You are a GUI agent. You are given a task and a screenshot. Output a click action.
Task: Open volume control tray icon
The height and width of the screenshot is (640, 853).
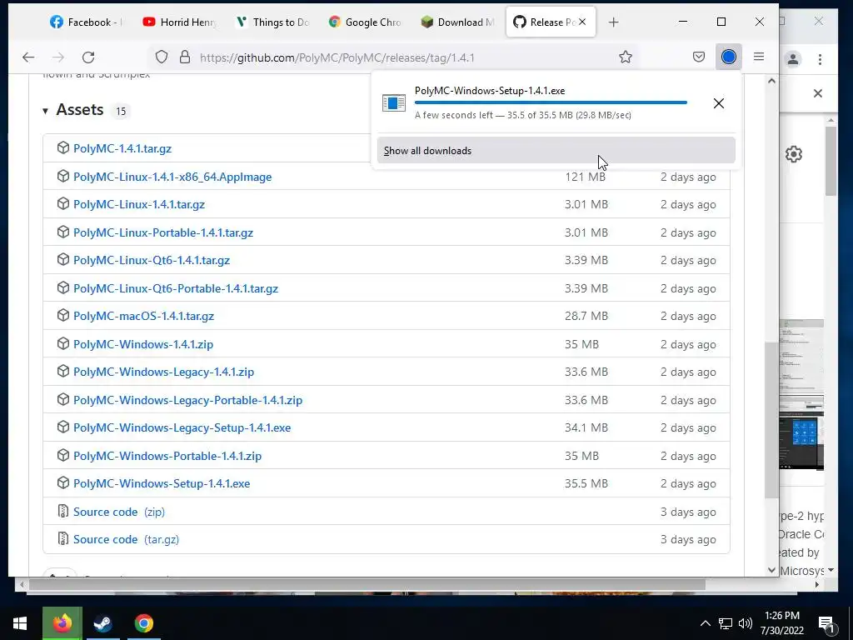coord(746,623)
